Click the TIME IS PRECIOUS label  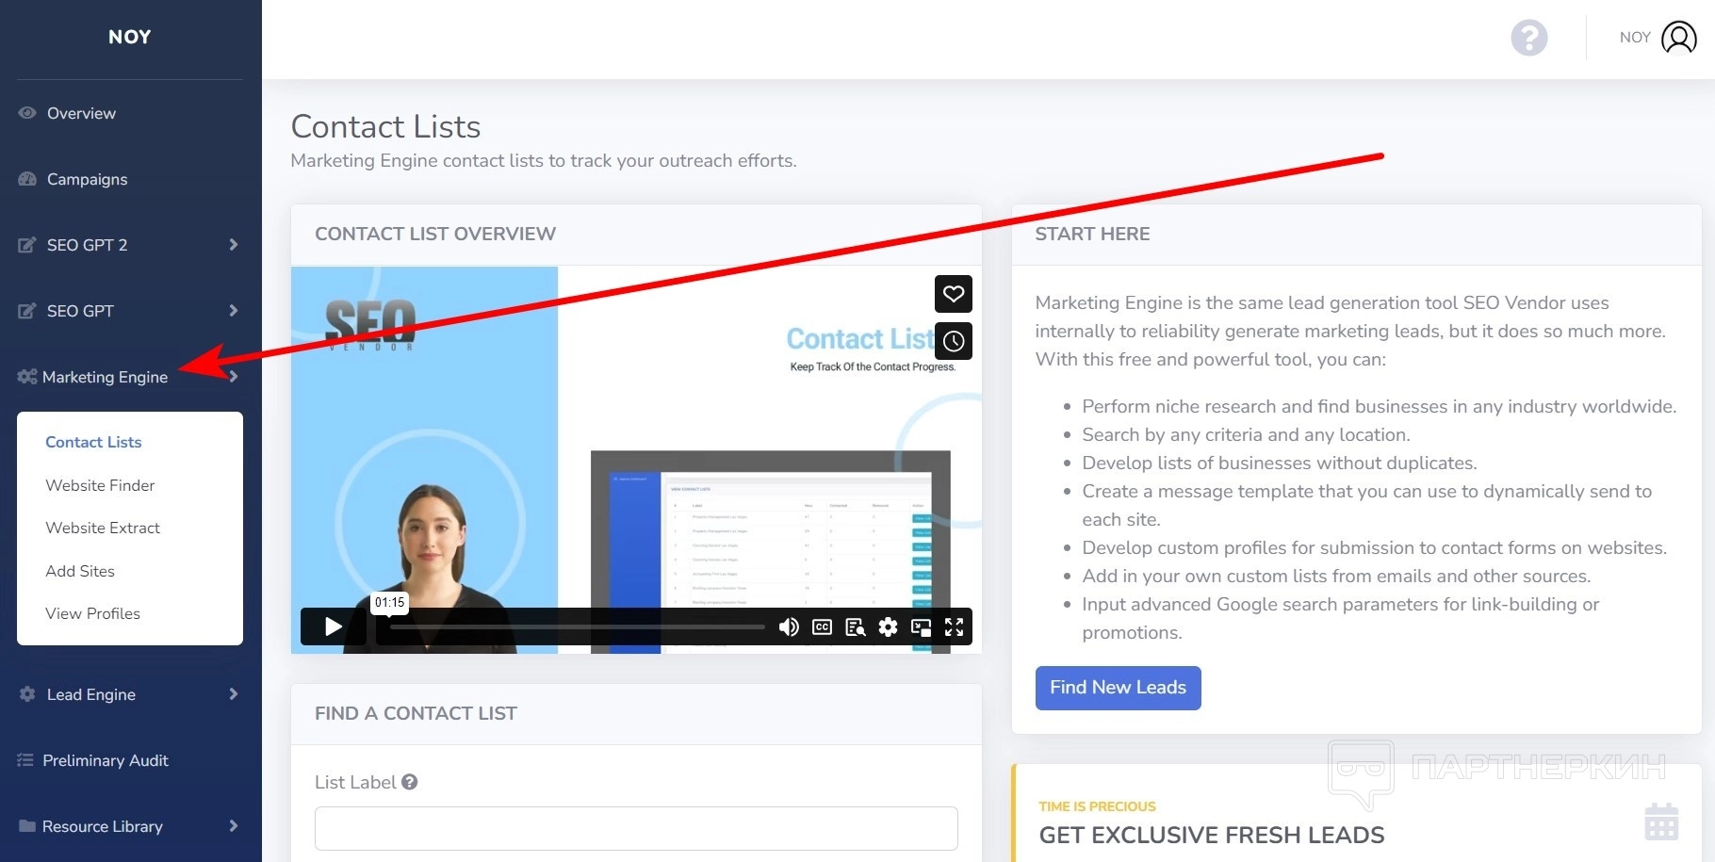click(1097, 806)
